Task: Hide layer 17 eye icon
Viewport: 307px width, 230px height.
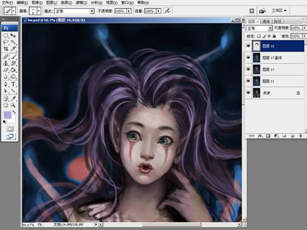Action: coord(249,69)
